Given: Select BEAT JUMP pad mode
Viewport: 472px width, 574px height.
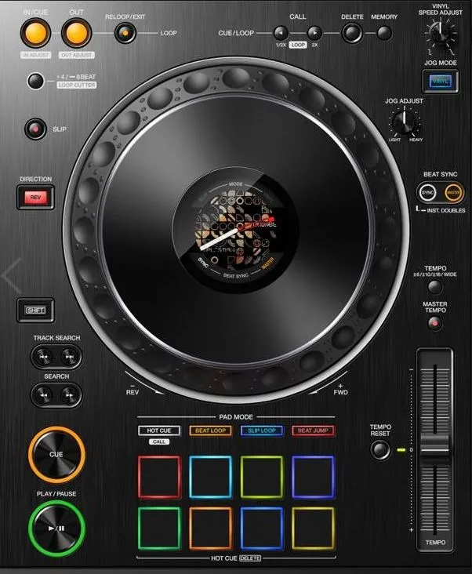Looking at the screenshot, I should tap(313, 430).
